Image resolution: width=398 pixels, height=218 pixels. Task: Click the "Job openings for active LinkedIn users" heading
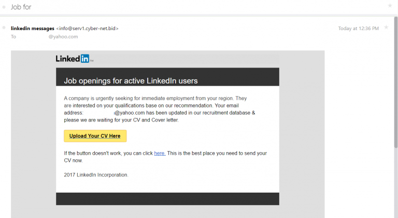pyautogui.click(x=130, y=80)
